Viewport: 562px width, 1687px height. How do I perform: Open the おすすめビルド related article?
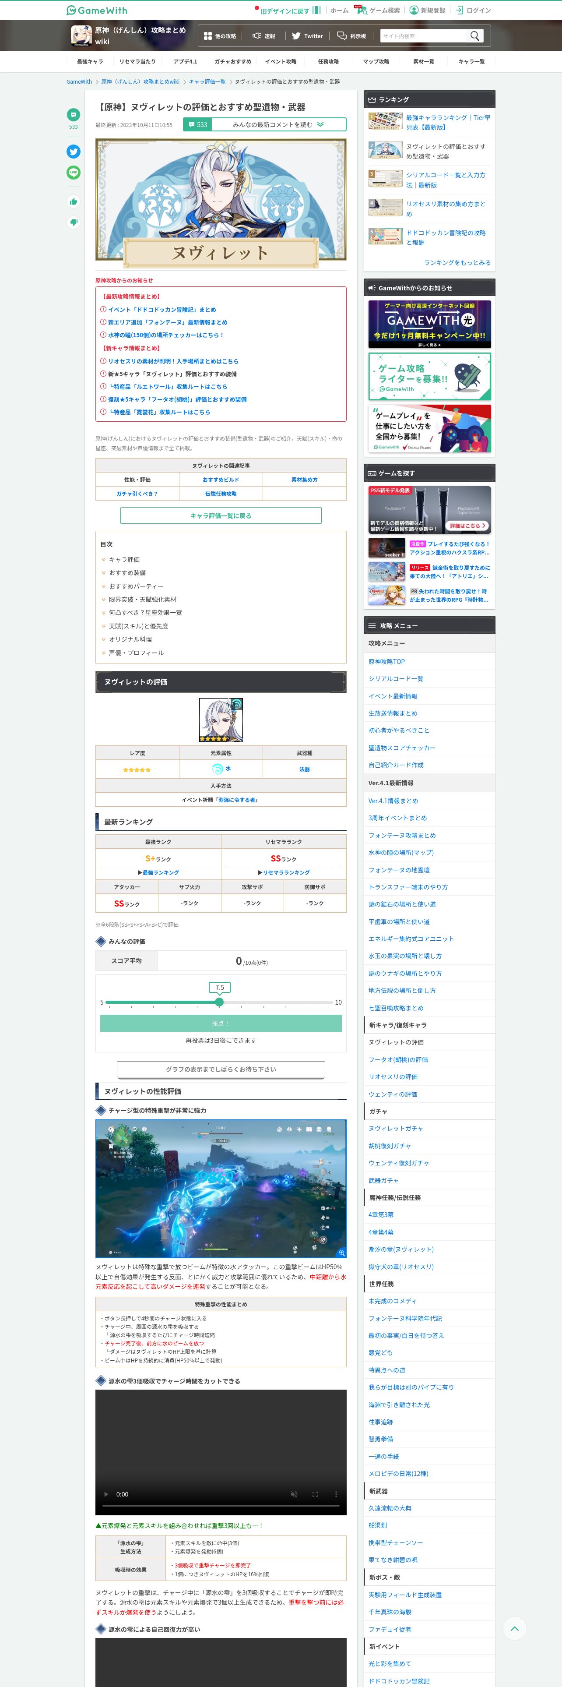tap(221, 480)
